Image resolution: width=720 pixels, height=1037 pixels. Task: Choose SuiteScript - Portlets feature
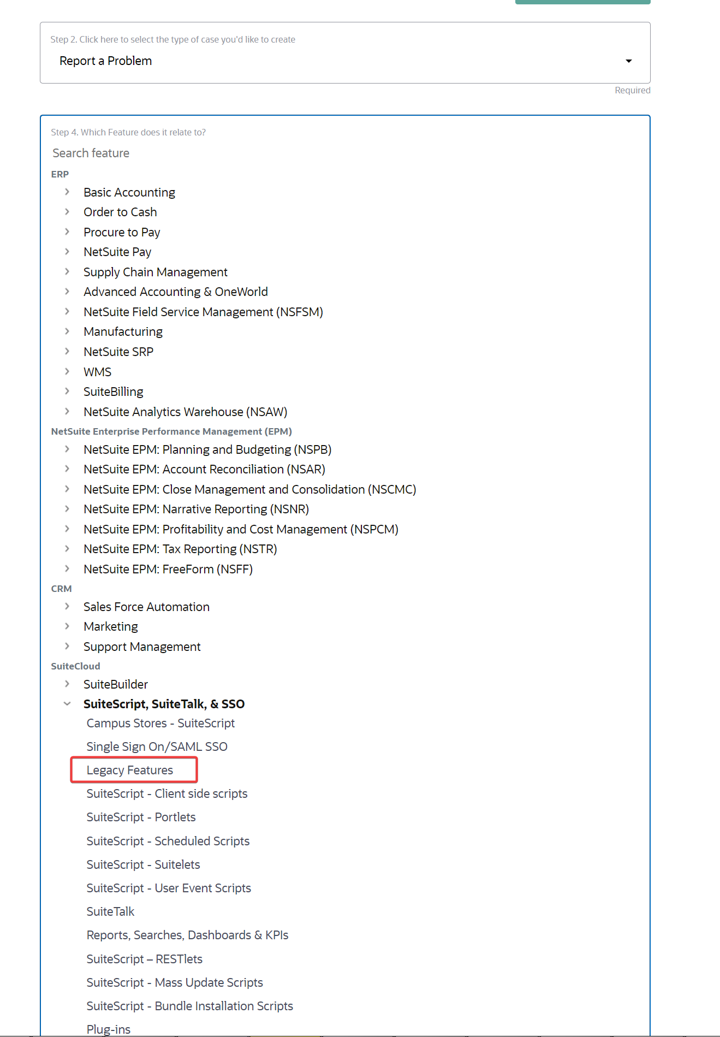tap(141, 817)
